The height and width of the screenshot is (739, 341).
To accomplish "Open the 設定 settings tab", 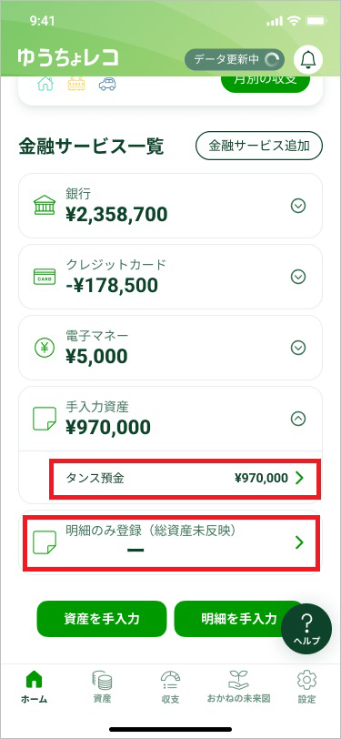I will pyautogui.click(x=306, y=687).
